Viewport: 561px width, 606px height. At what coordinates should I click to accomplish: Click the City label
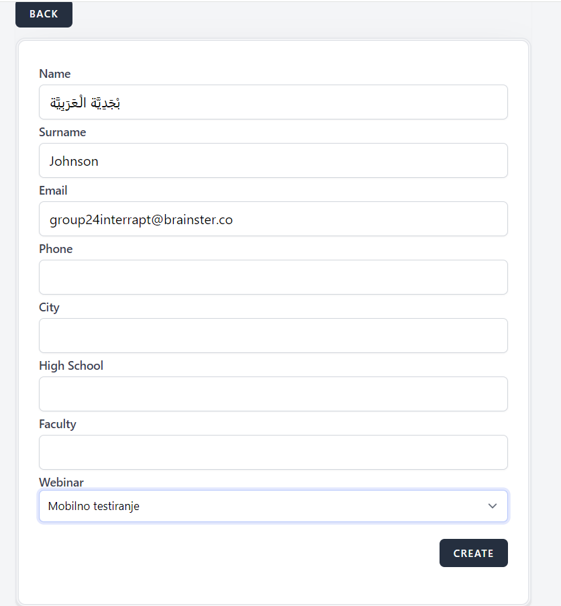pos(49,307)
